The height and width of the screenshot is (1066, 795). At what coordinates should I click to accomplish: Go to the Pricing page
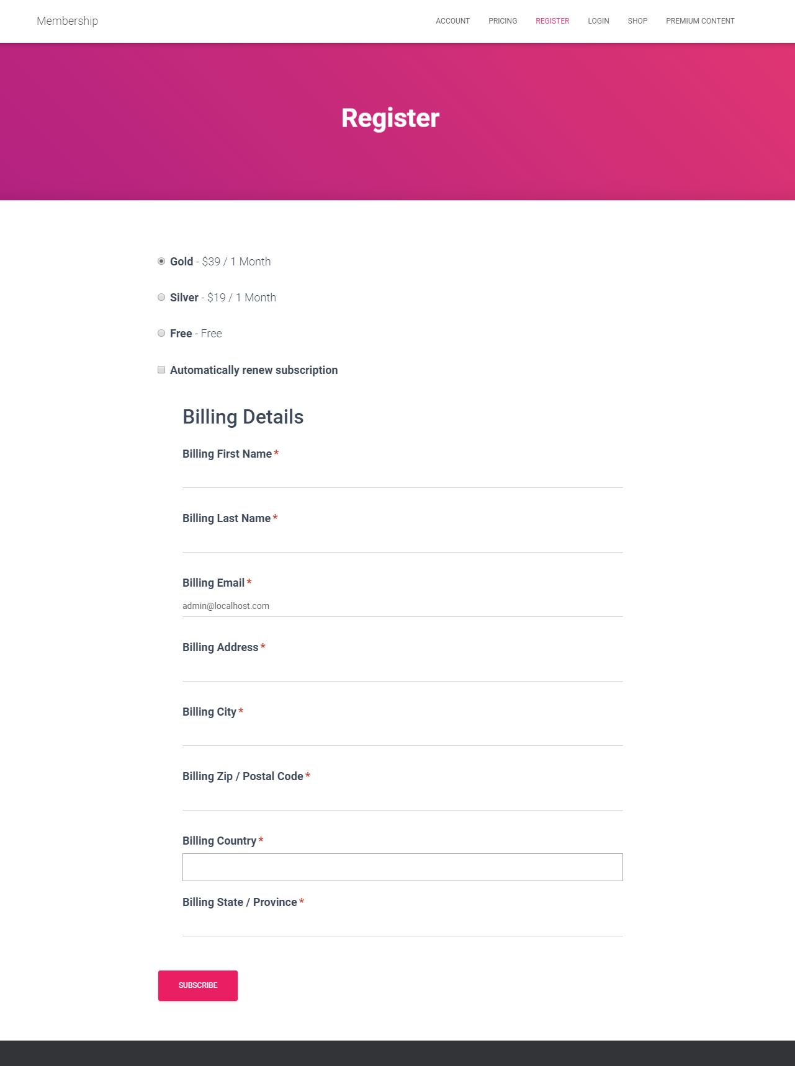click(x=503, y=21)
